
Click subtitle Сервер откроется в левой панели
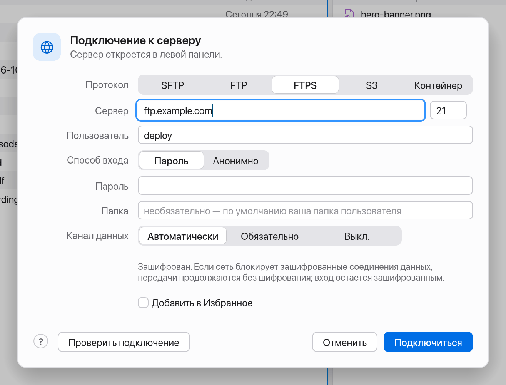coord(146,55)
